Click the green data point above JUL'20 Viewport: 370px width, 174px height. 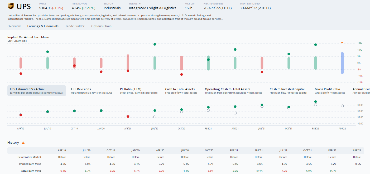tap(155, 45)
